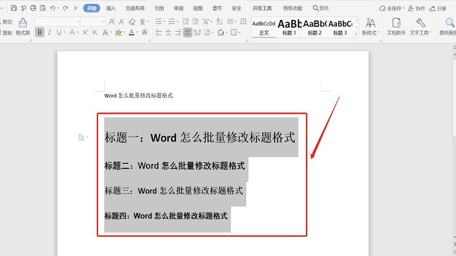This screenshot has height=256, width=456.
Task: Click the Print icon in quick access toolbar
Action: coord(33,9)
